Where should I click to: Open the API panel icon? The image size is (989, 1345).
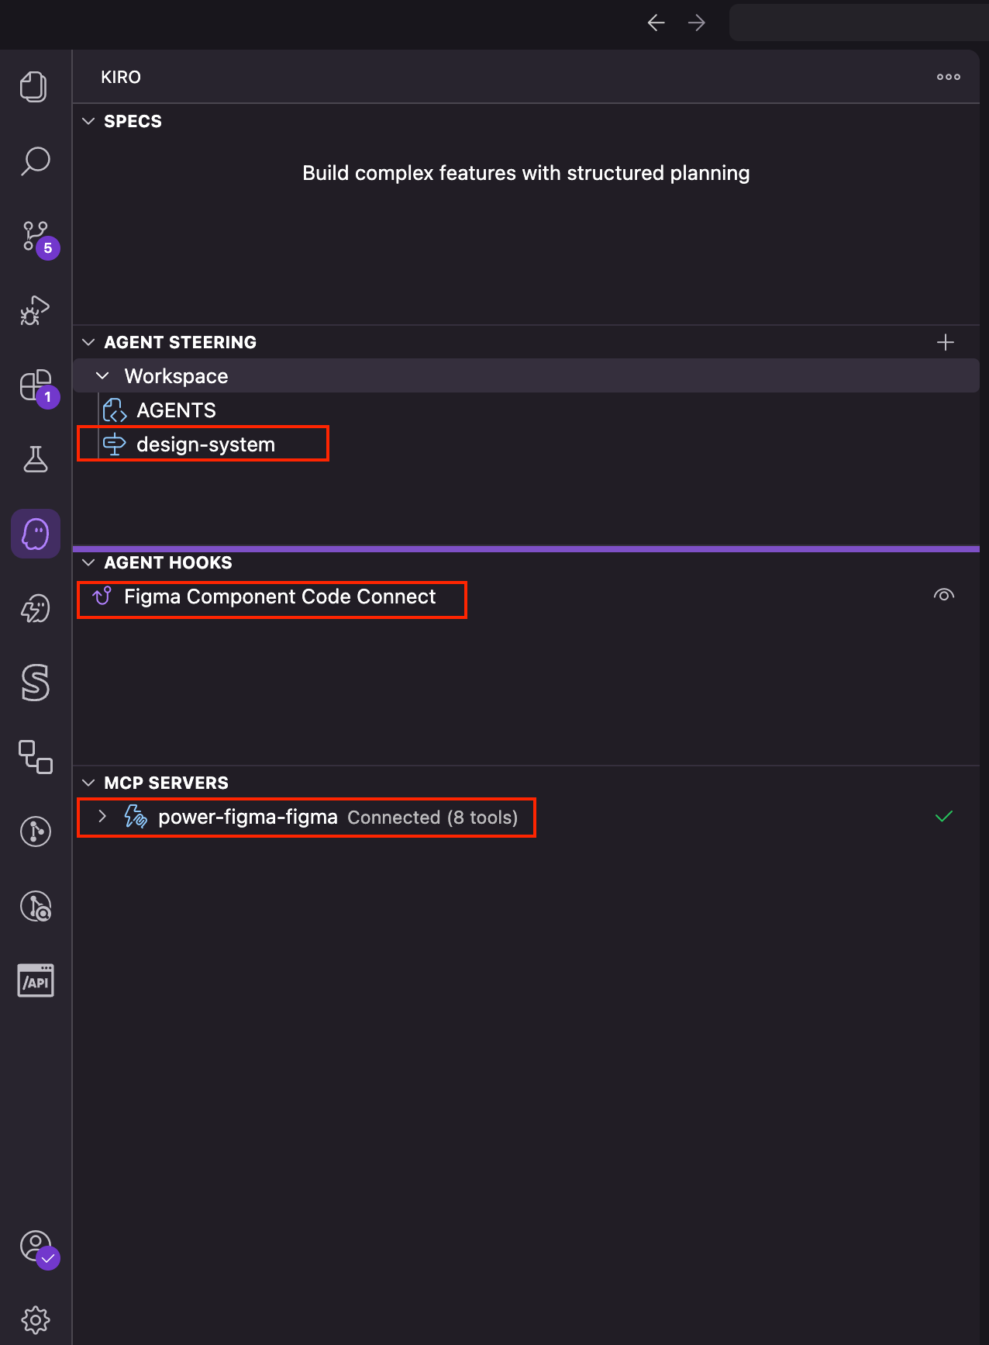point(36,980)
